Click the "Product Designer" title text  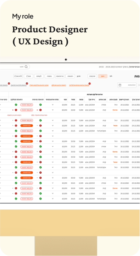coord(50,30)
